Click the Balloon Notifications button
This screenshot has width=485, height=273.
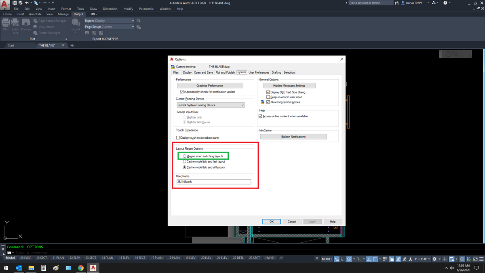click(293, 137)
